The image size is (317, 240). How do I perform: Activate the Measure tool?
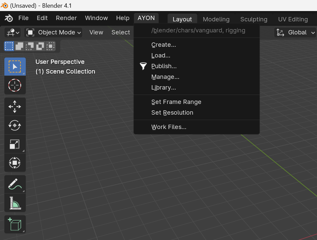[15, 203]
